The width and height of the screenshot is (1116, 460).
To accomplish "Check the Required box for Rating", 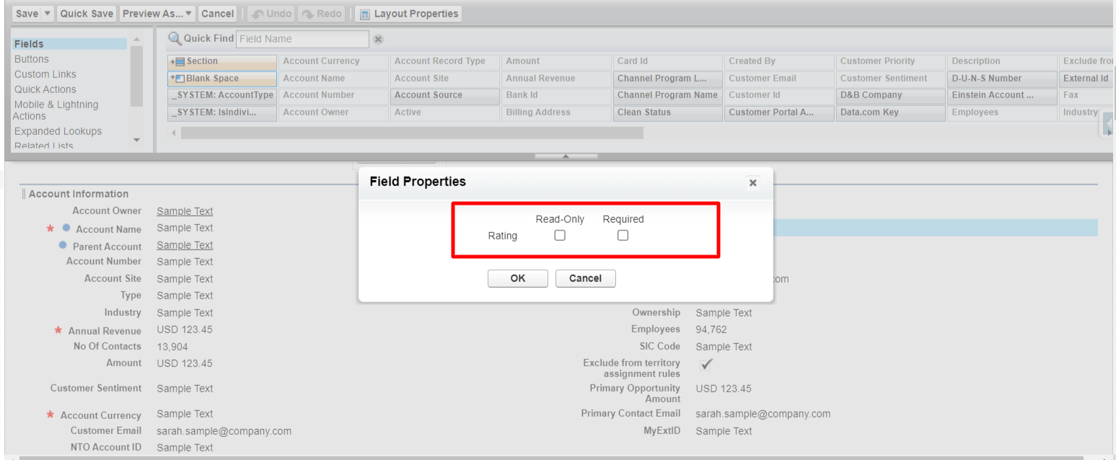I will click(x=623, y=235).
